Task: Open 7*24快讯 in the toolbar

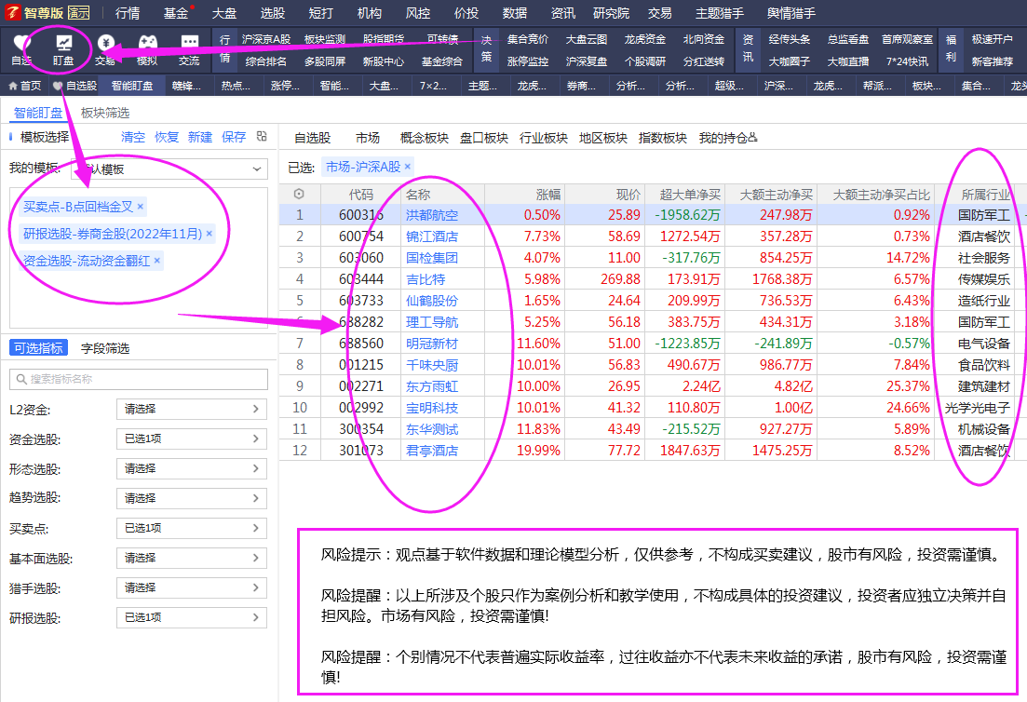Action: (907, 61)
